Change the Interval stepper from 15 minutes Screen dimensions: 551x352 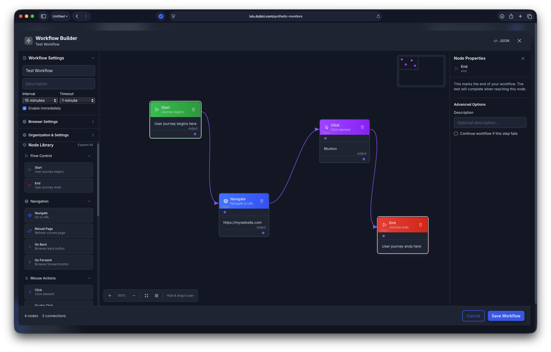click(54, 100)
